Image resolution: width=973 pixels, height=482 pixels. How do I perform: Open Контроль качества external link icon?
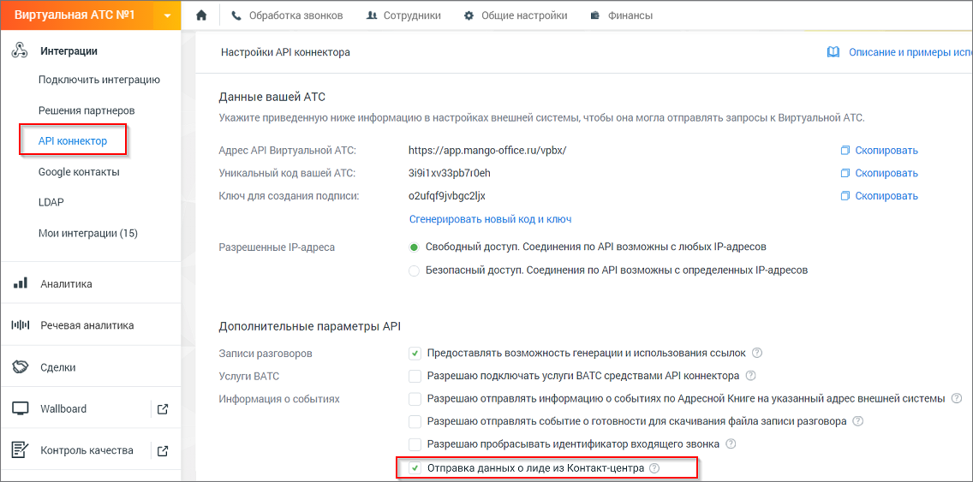point(163,450)
